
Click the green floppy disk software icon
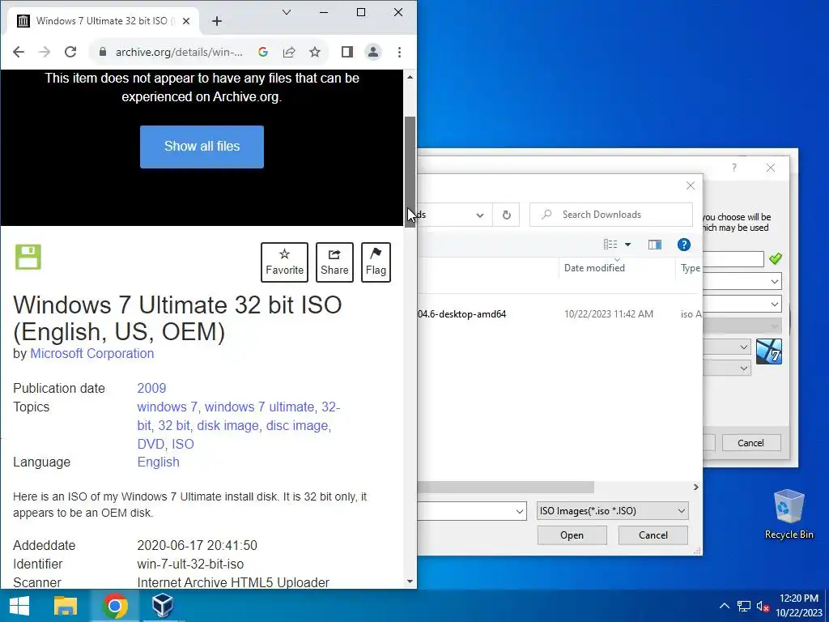pos(28,257)
